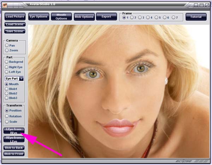
Task: Click the Load Scene button
Action: (15, 24)
